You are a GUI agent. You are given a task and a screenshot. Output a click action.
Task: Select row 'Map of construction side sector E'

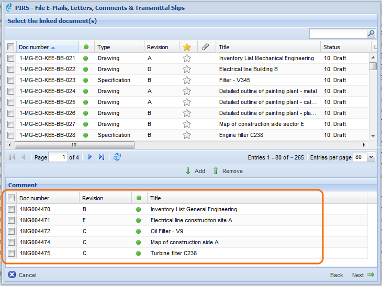click(187, 124)
